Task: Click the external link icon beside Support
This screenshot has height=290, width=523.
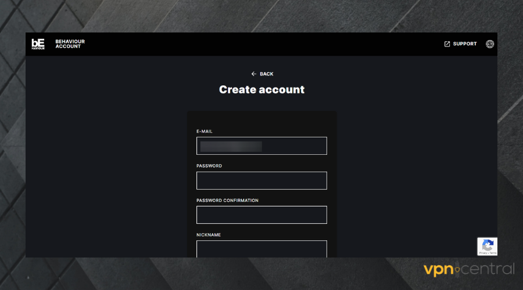Action: point(447,44)
